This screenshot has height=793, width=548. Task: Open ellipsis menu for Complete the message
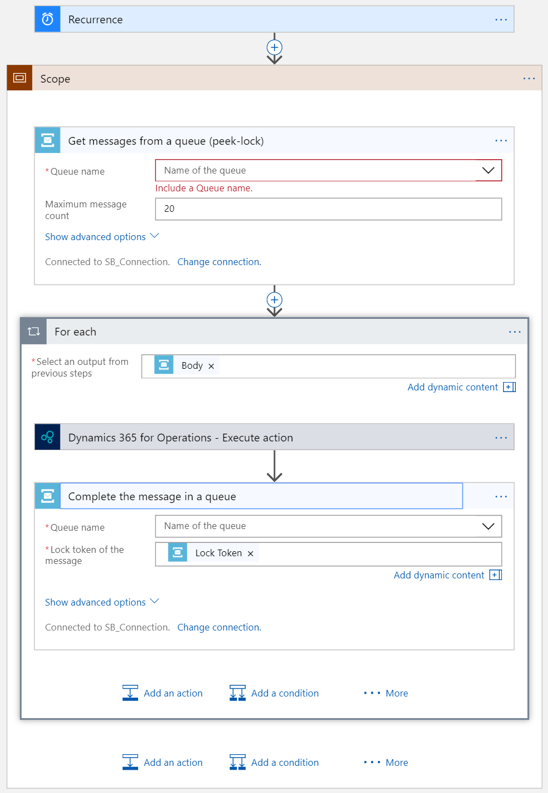[x=501, y=496]
